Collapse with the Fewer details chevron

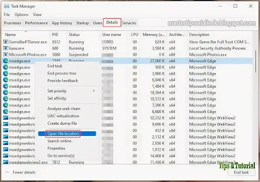coord(7,172)
